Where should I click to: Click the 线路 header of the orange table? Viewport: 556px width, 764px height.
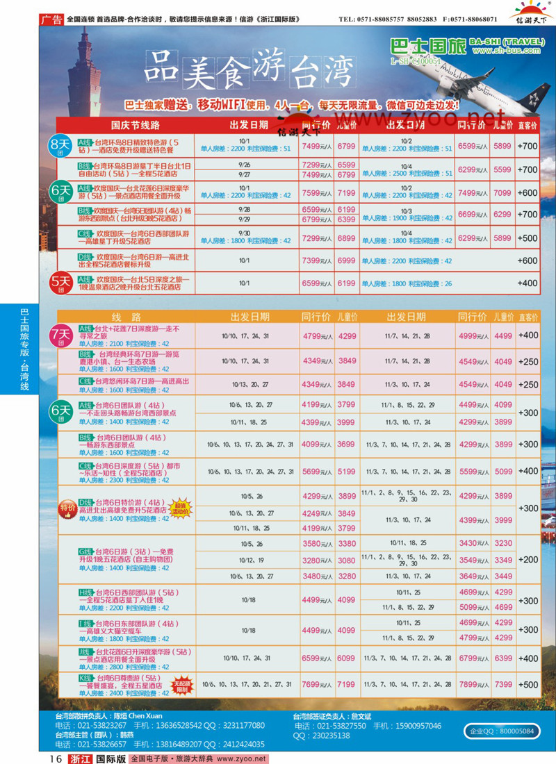coord(126,317)
